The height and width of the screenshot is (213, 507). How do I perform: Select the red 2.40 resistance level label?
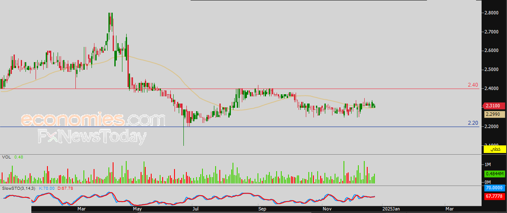click(x=473, y=85)
